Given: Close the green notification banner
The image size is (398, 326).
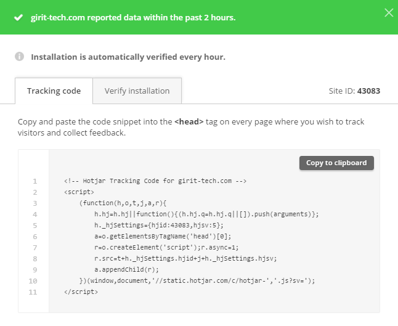Looking at the screenshot, I should pyautogui.click(x=389, y=13).
